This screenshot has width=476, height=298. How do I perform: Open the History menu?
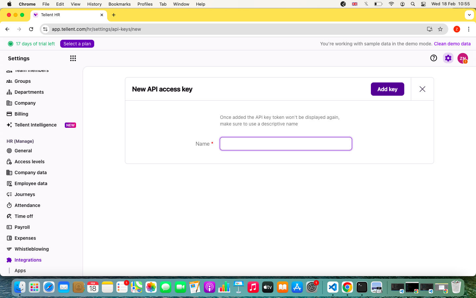[94, 4]
